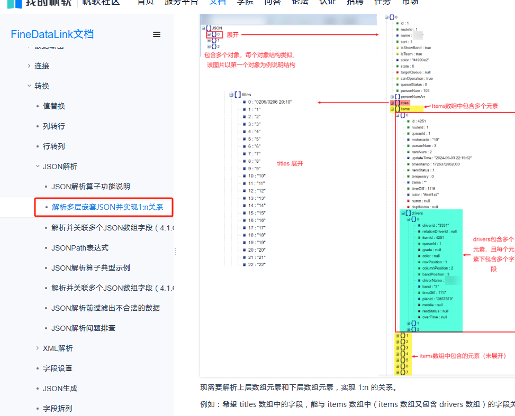The width and height of the screenshot is (515, 416).
Task: Open the JSON生成 doc page
Action: click(60, 388)
